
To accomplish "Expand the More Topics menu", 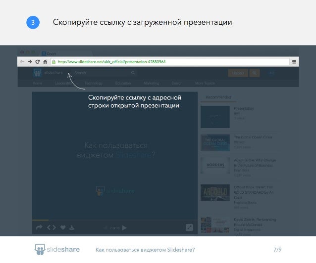I will pyautogui.click(x=205, y=83).
